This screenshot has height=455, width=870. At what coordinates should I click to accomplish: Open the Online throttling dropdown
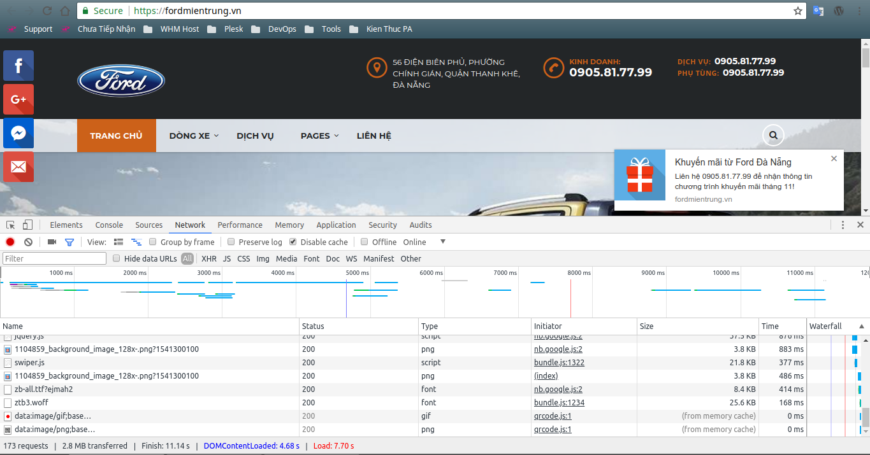point(423,242)
